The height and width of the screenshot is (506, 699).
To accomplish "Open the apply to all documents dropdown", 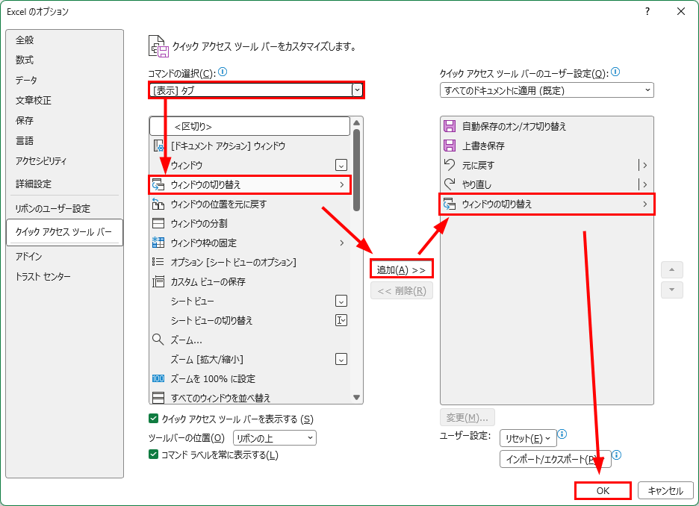I will 547,90.
